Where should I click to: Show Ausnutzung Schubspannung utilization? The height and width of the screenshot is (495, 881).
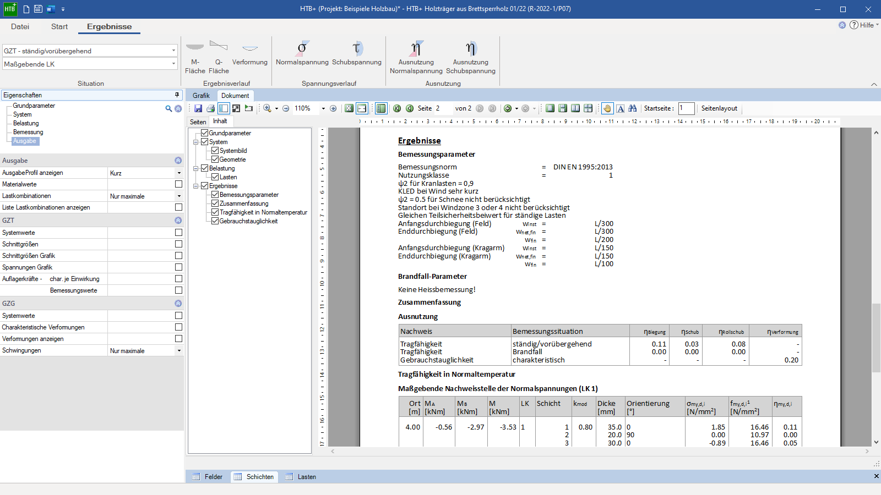(x=471, y=57)
